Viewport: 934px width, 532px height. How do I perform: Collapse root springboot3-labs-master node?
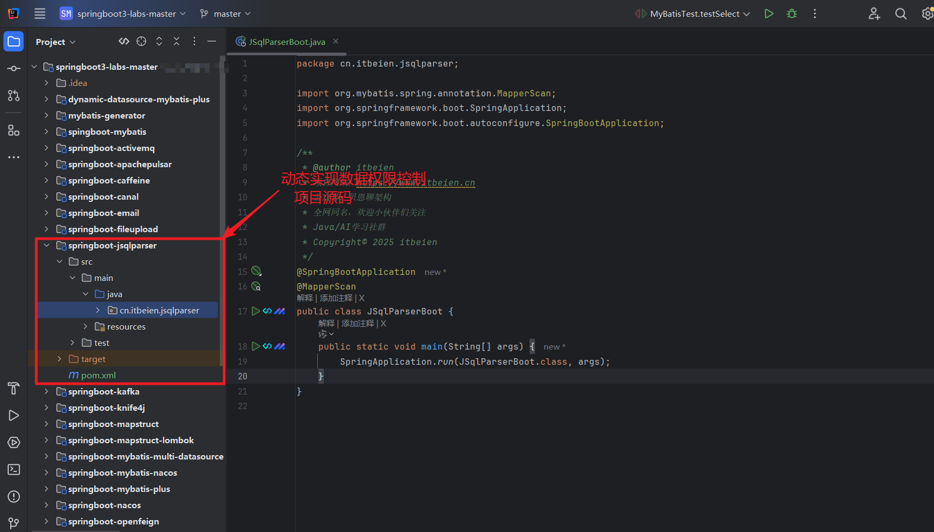point(34,67)
